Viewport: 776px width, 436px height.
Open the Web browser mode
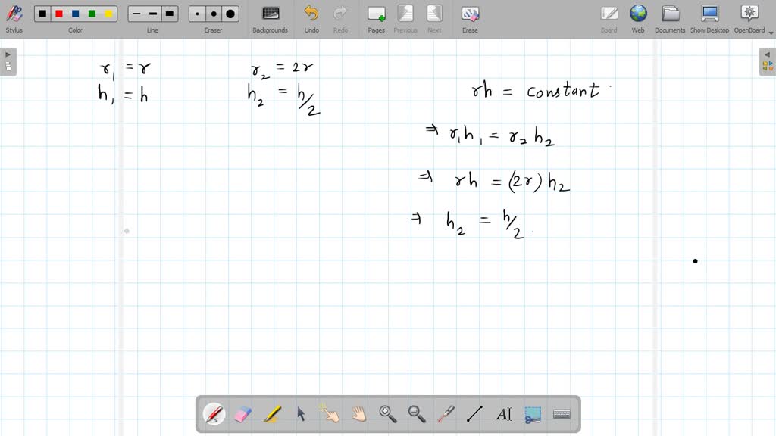[638, 19]
